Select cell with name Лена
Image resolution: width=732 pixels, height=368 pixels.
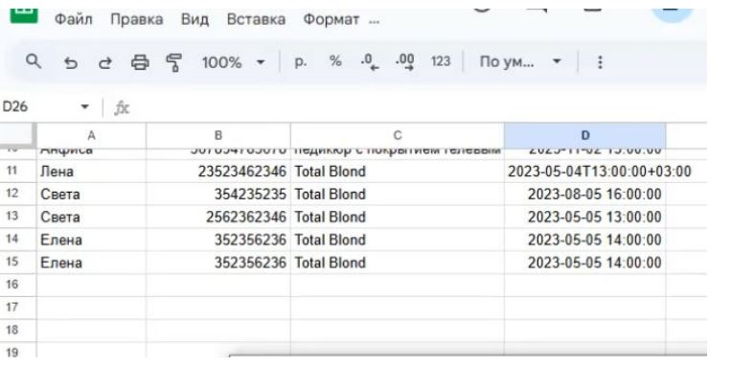[x=91, y=172]
